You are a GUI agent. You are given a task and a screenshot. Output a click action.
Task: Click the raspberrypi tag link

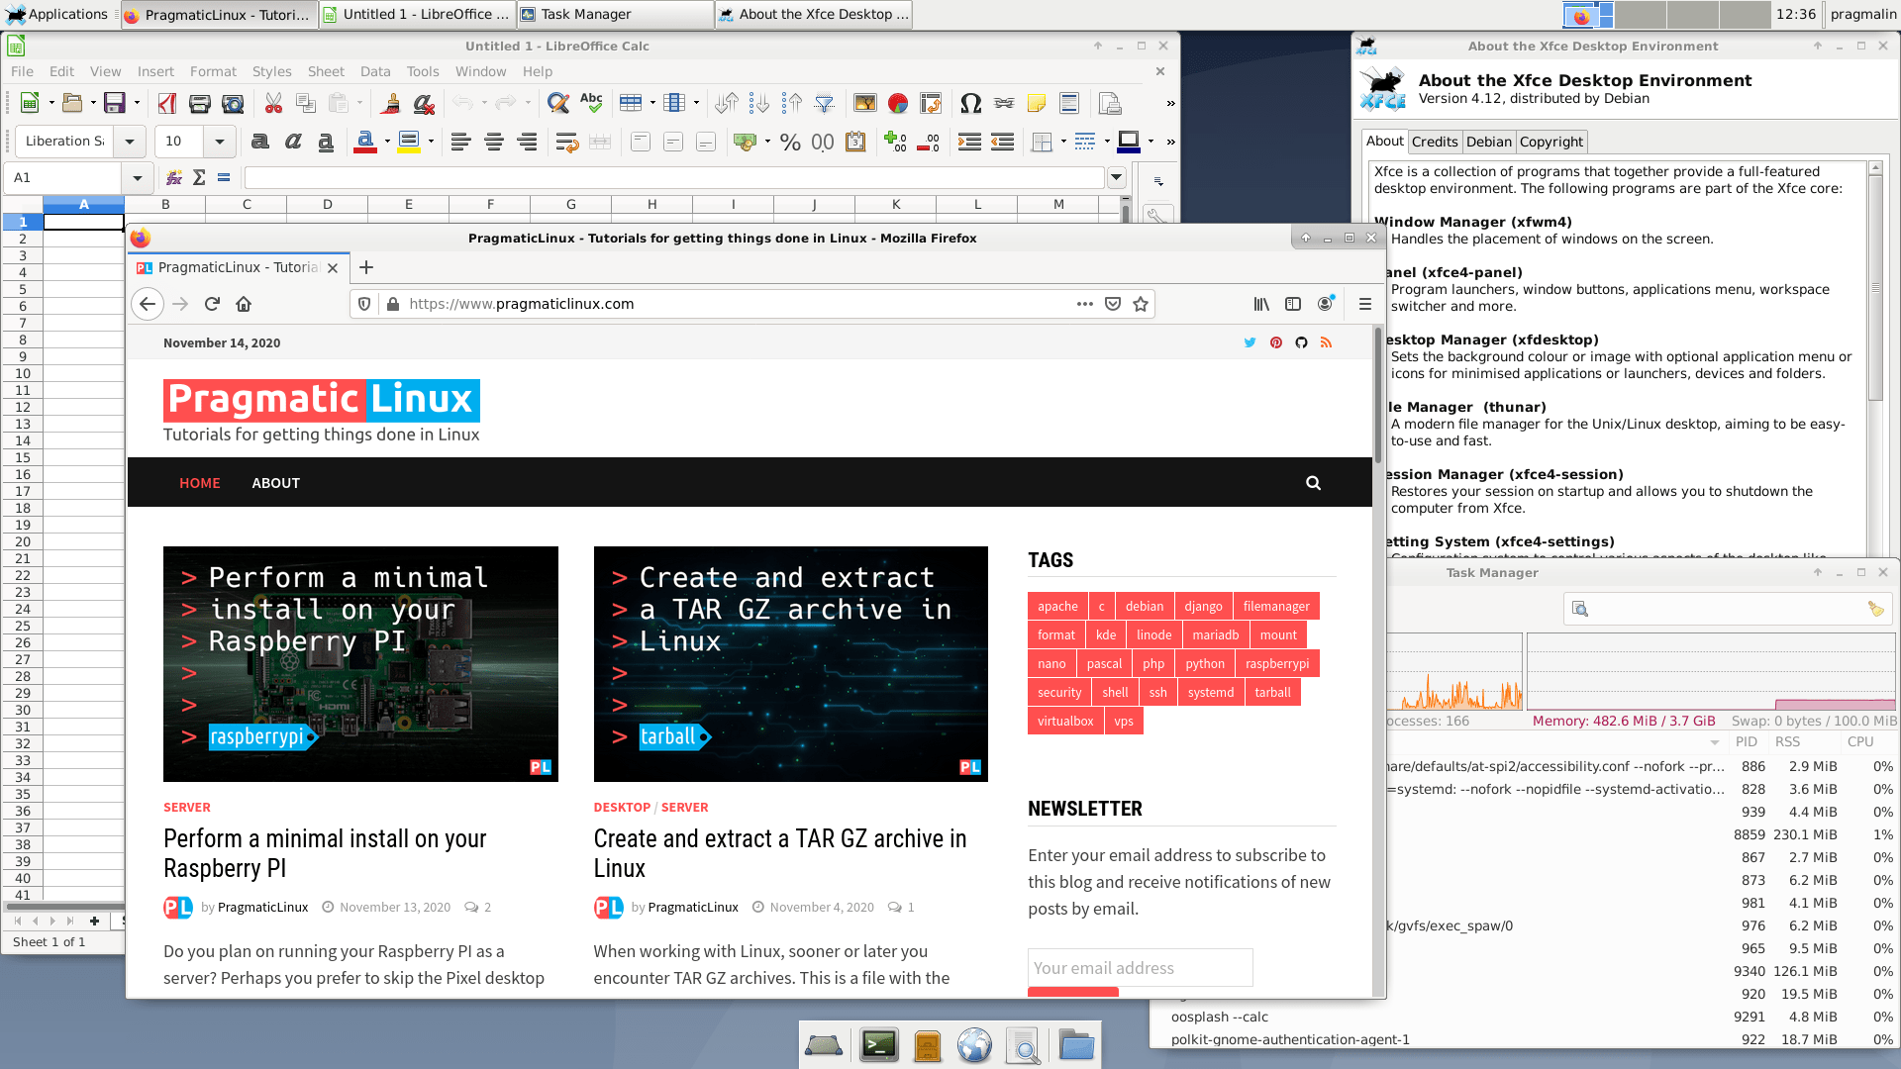1276,663
